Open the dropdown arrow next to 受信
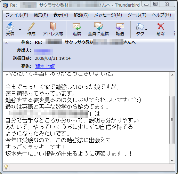This screenshot has width=178, height=174. (20, 30)
